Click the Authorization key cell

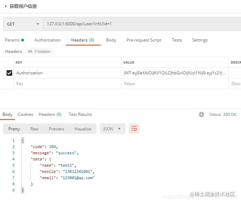67,73
